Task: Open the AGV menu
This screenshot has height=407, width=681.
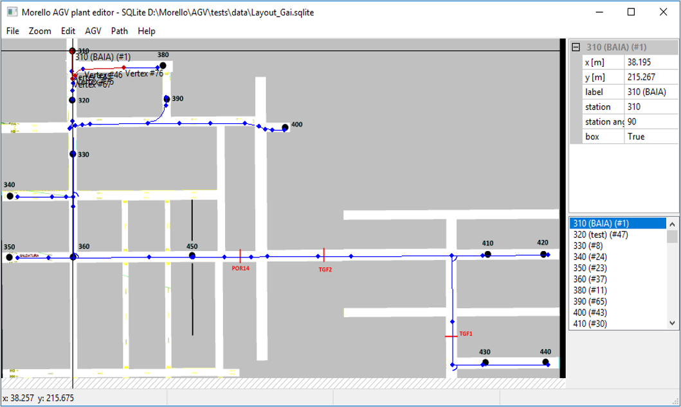Action: click(93, 31)
